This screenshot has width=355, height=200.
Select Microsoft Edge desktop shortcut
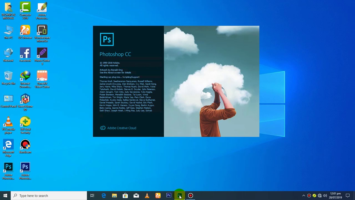click(x=8, y=148)
